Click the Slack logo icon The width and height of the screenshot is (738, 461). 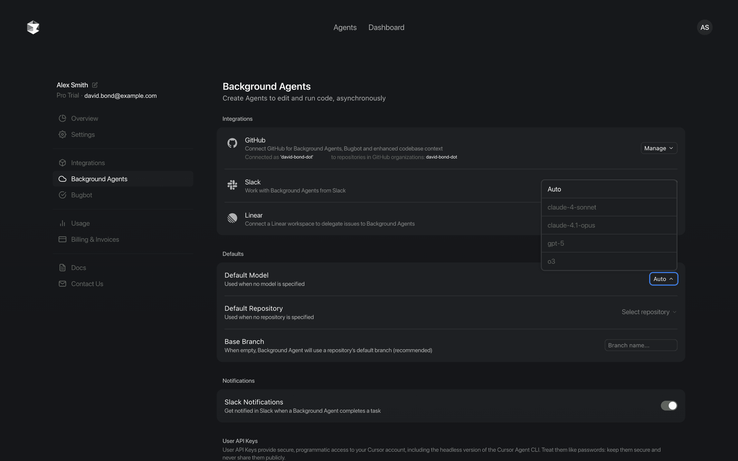tap(232, 185)
